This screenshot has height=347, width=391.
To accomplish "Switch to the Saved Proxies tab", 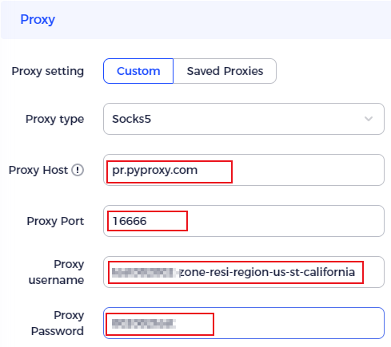I will point(225,71).
